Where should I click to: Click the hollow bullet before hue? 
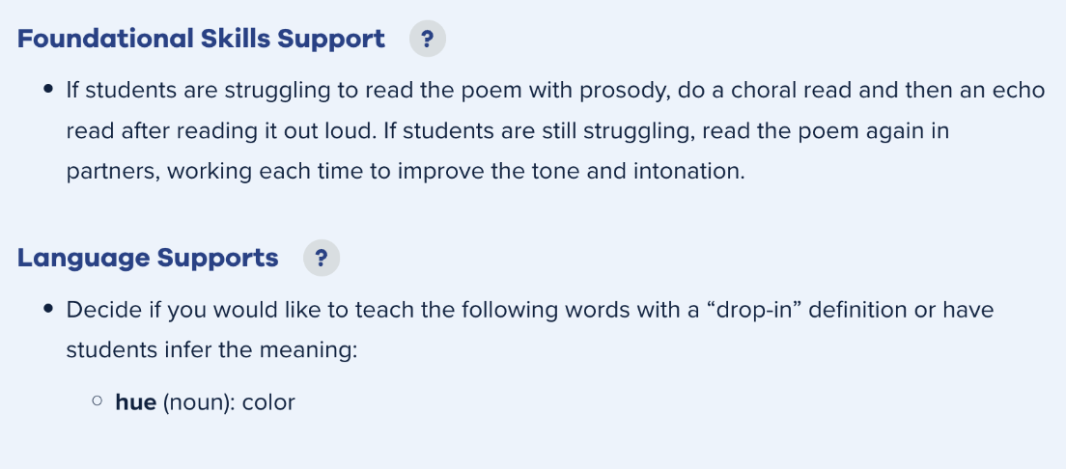coord(98,401)
